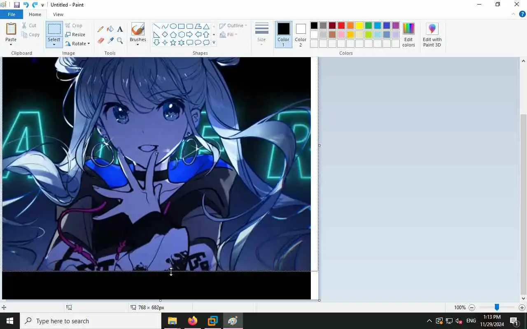This screenshot has width=527, height=329.
Task: Select the Pencil tool
Action: pos(100,29)
